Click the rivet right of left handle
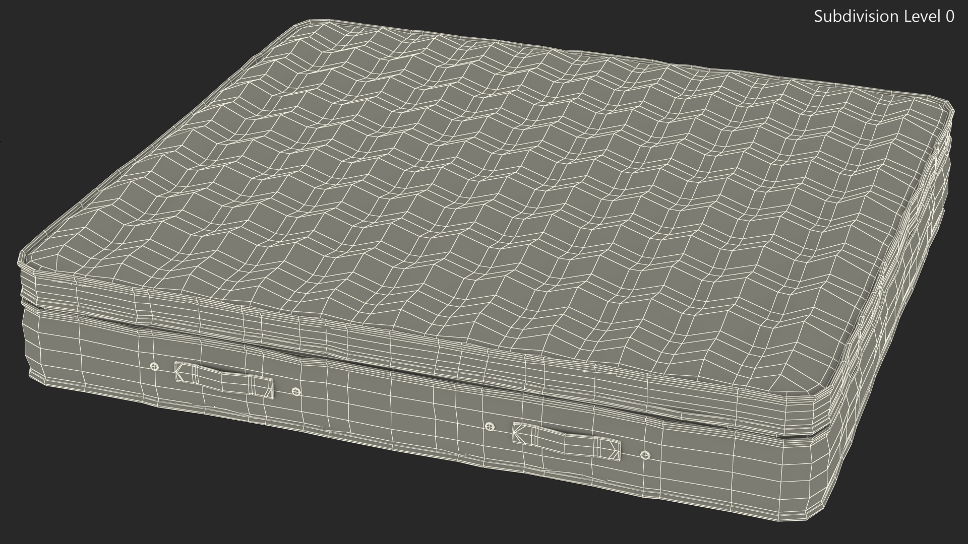 click(296, 391)
